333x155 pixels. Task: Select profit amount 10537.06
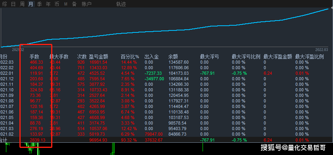[x=98, y=129]
